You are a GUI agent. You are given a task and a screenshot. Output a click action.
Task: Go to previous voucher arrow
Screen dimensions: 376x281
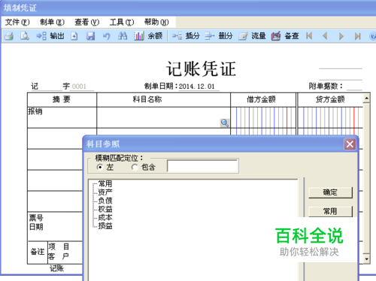tap(325, 36)
